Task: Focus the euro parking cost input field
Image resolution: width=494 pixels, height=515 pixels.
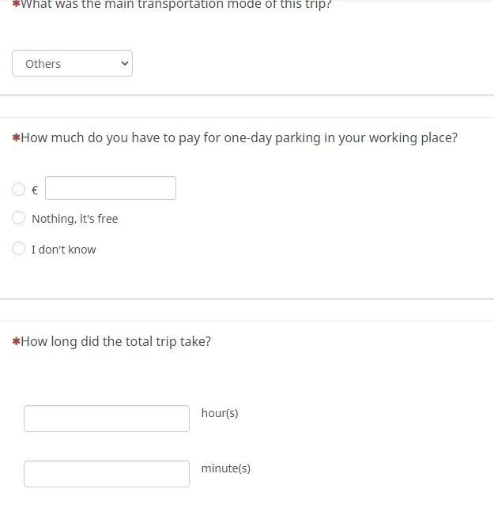Action: (111, 188)
